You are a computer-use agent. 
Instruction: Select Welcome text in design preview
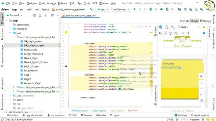tap(168, 64)
